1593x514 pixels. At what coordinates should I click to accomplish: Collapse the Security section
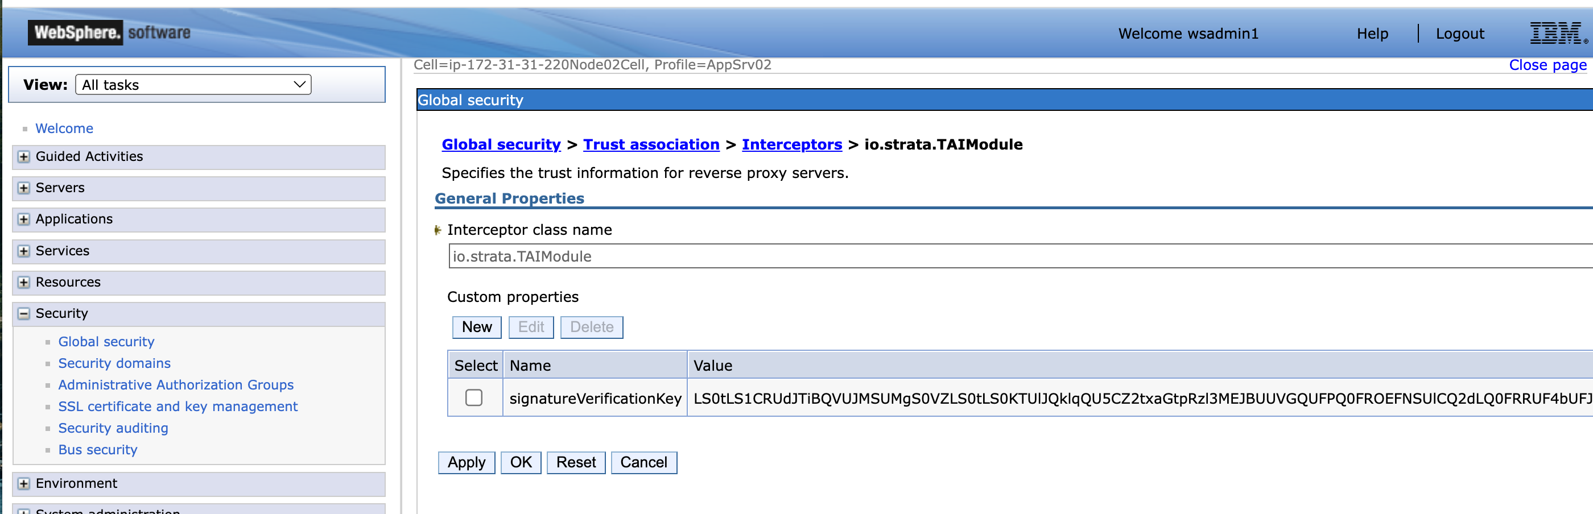click(x=23, y=314)
